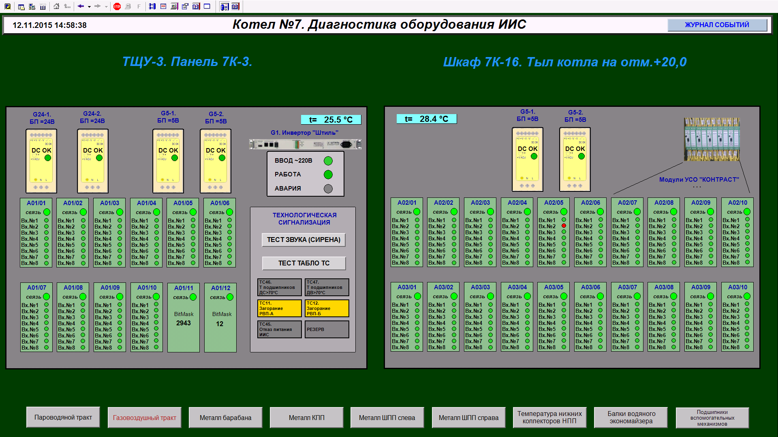778x437 pixels.
Task: Open the properties checklist toolbar icon
Action: pos(185,6)
